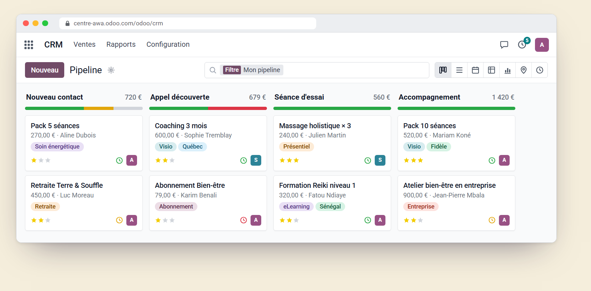Open the Rapports menu

pyautogui.click(x=121, y=45)
